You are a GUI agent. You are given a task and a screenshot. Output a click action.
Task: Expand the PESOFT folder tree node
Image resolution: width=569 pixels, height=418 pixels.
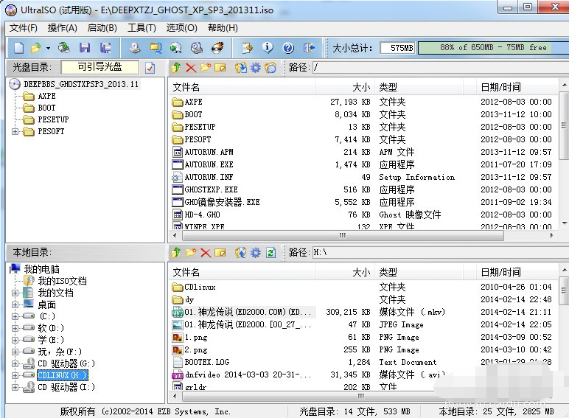pyautogui.click(x=15, y=131)
